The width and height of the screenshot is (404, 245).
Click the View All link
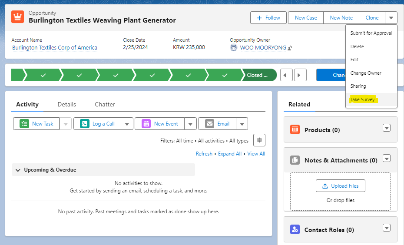pos(256,154)
